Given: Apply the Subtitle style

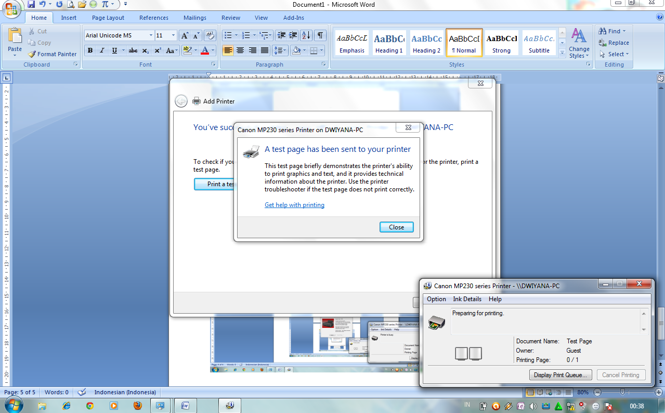Looking at the screenshot, I should [539, 42].
